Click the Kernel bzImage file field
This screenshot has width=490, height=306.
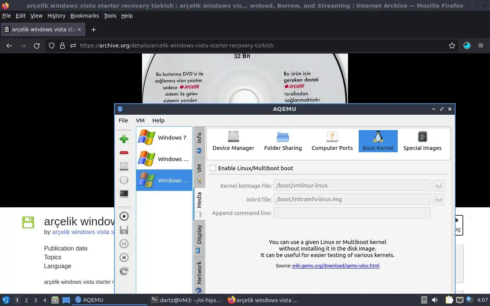(x=352, y=186)
